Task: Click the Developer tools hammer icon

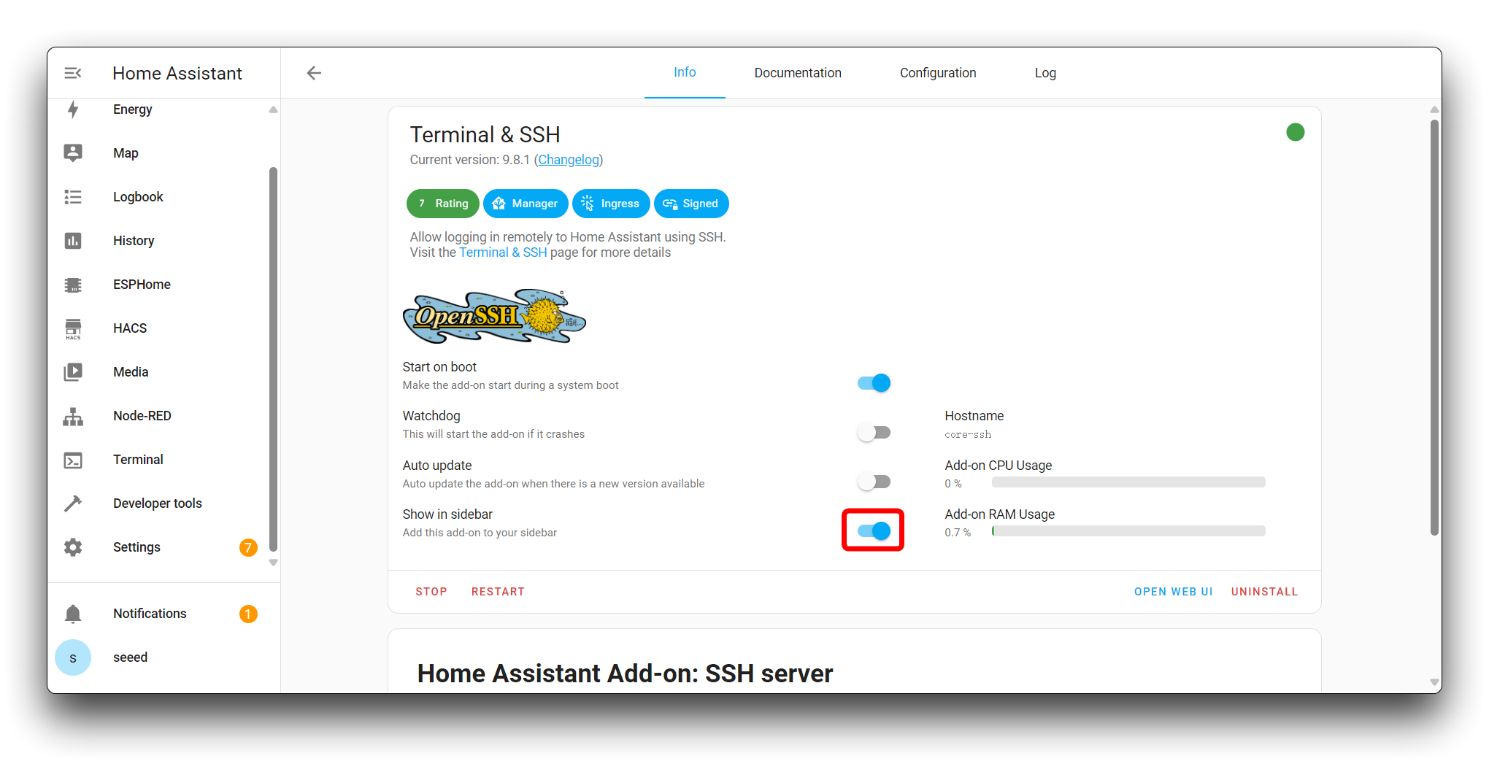Action: click(73, 503)
